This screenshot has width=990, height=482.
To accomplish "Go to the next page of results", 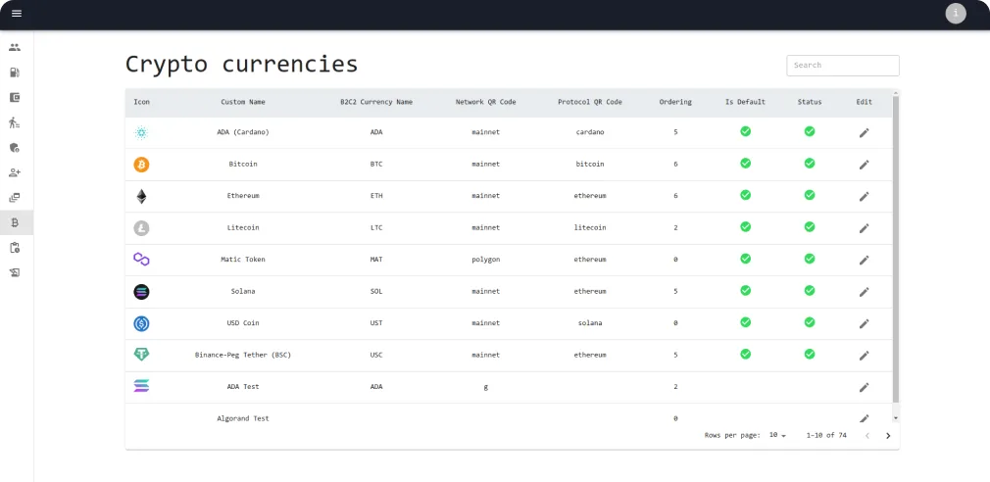I will pos(888,435).
